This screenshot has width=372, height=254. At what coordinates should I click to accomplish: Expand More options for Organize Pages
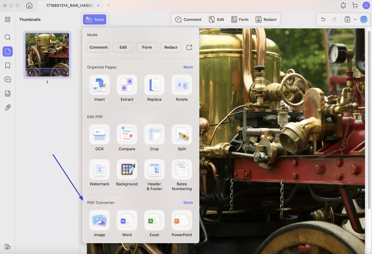coord(188,67)
